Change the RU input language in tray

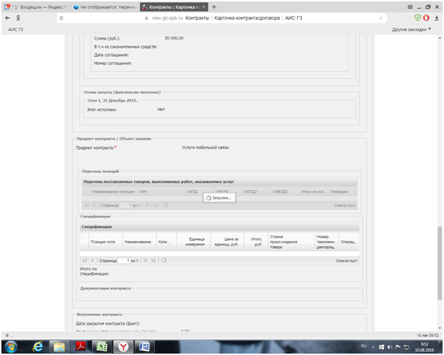point(363,347)
